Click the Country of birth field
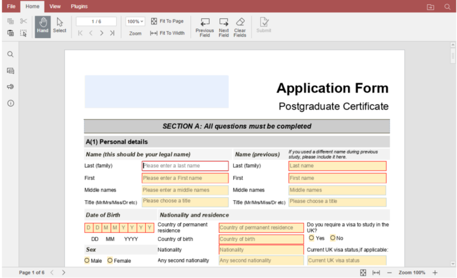457x278 pixels. pyautogui.click(x=261, y=239)
